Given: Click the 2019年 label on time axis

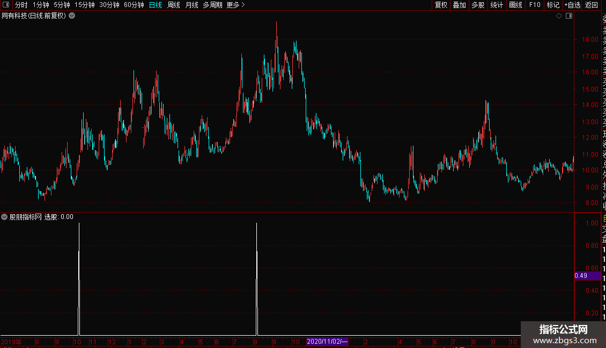Looking at the screenshot, I should (11, 342).
